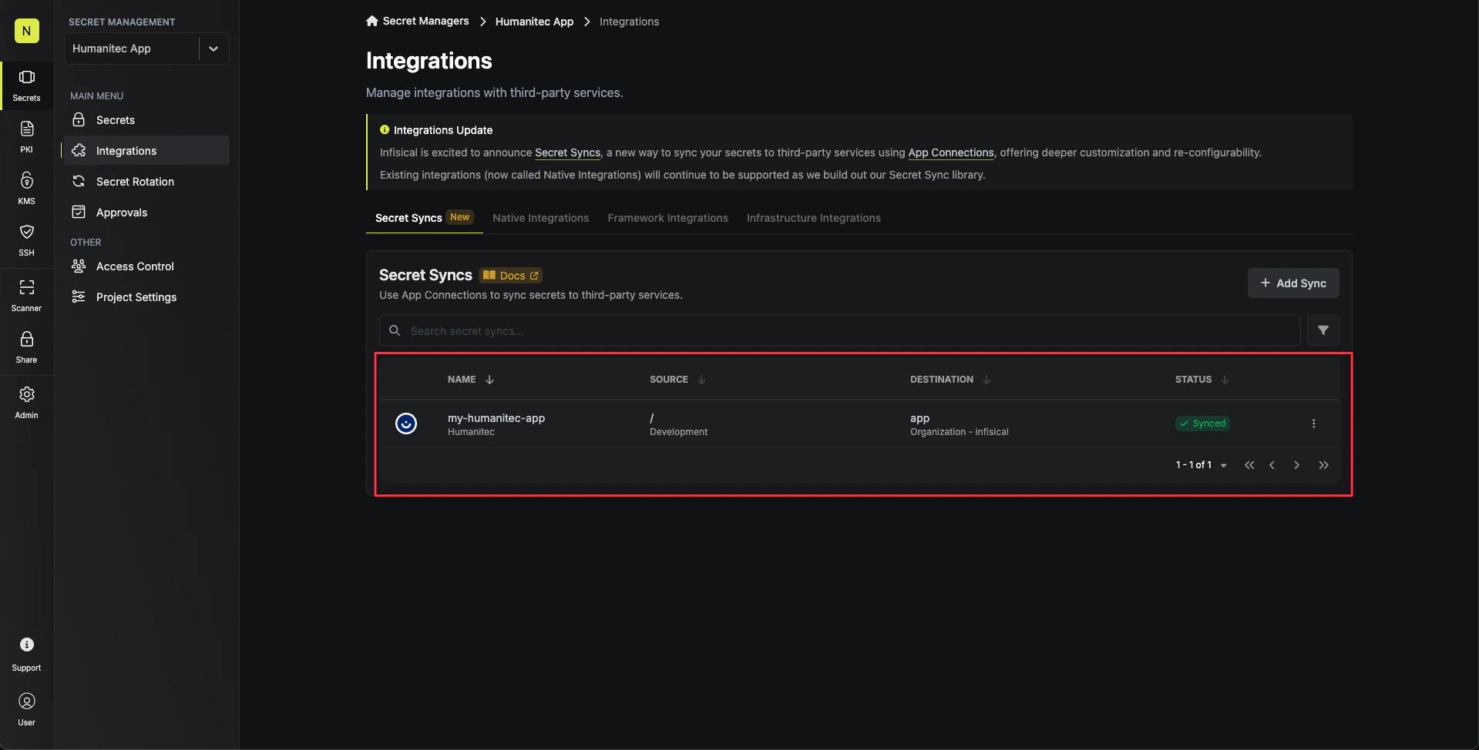Open the three-dot menu for my-humanitec-app
1479x750 pixels.
(x=1313, y=424)
